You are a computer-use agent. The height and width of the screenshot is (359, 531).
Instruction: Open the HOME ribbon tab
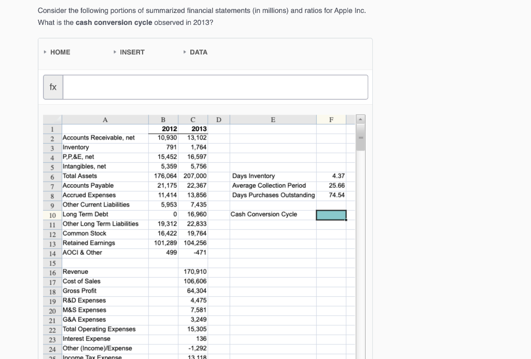[x=60, y=52]
